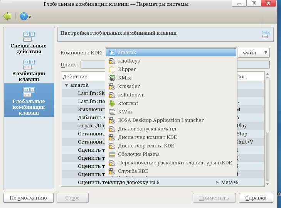Image resolution: width=281 pixels, height=208 pixels.
Task: Collapse the amarok tree group
Action: click(x=66, y=85)
